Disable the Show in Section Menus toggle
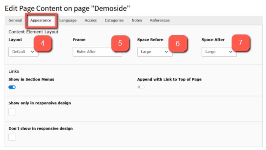 click(x=12, y=87)
